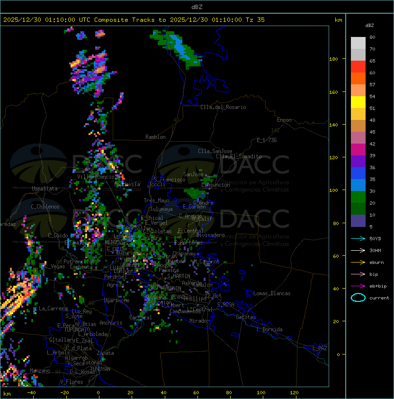Click the 'Agrelo' map label
The image size is (394, 399).
point(116,285)
